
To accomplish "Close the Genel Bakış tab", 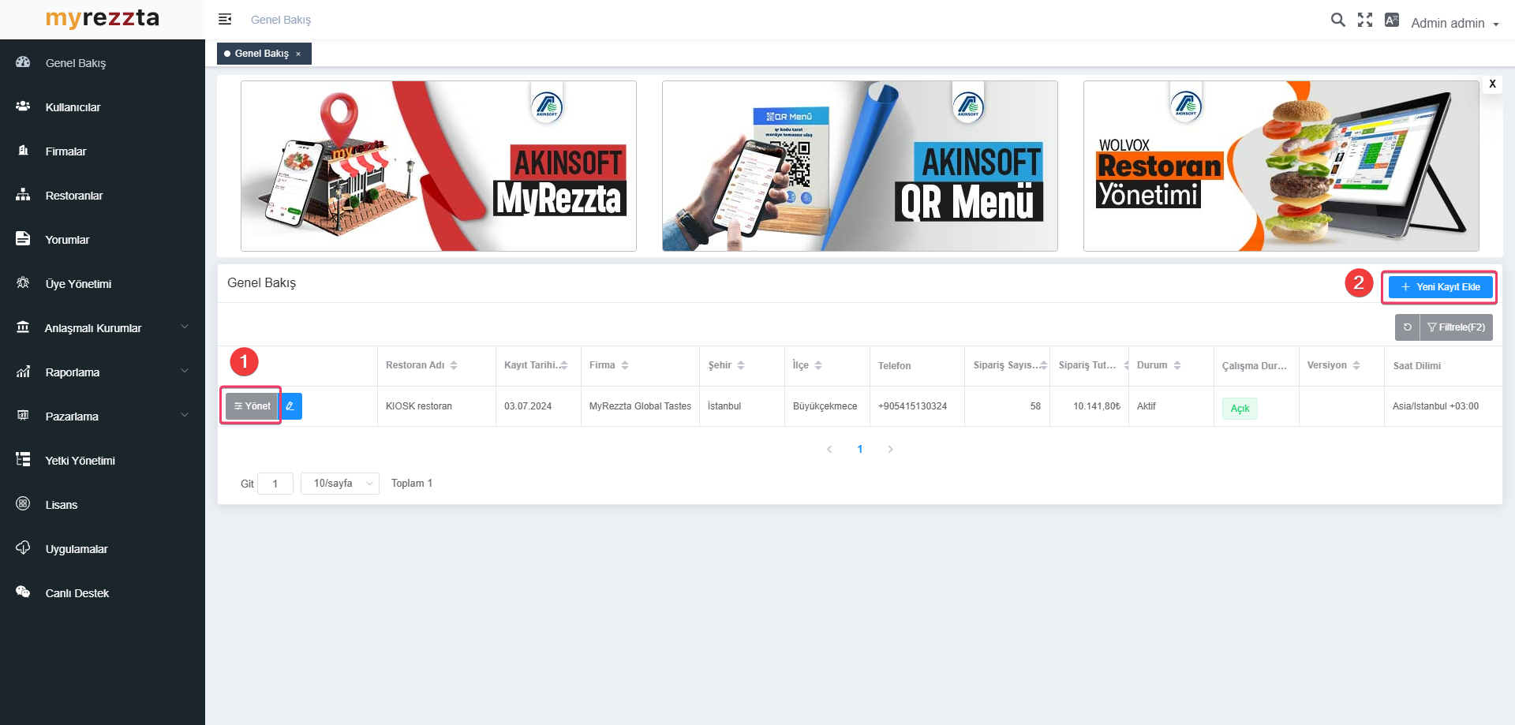I will pyautogui.click(x=298, y=54).
